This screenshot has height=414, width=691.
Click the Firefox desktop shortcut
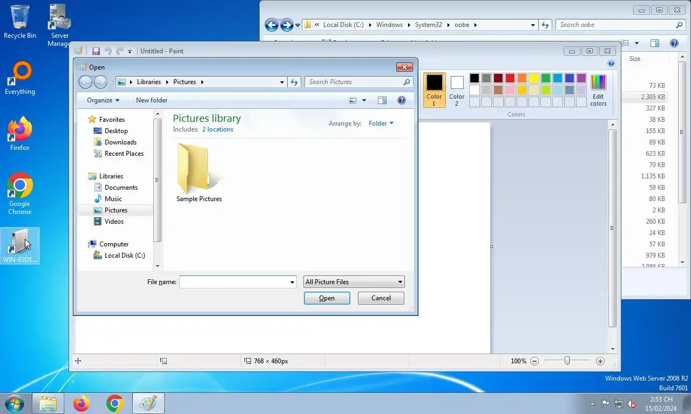[20, 134]
